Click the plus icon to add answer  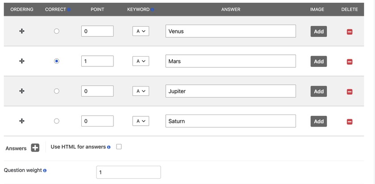[x=35, y=148]
